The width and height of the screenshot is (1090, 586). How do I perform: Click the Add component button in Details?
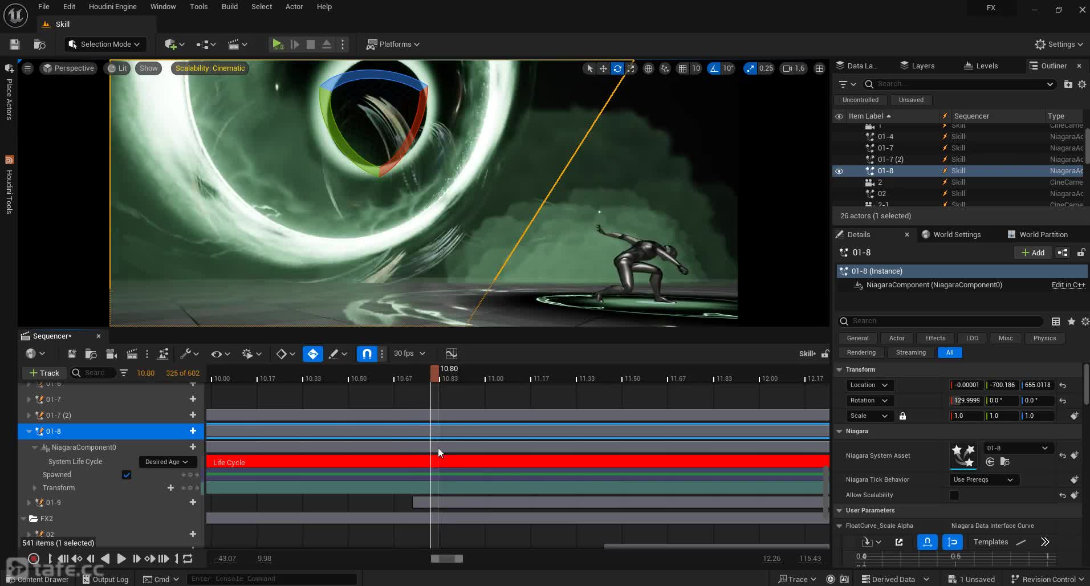[x=1032, y=253]
